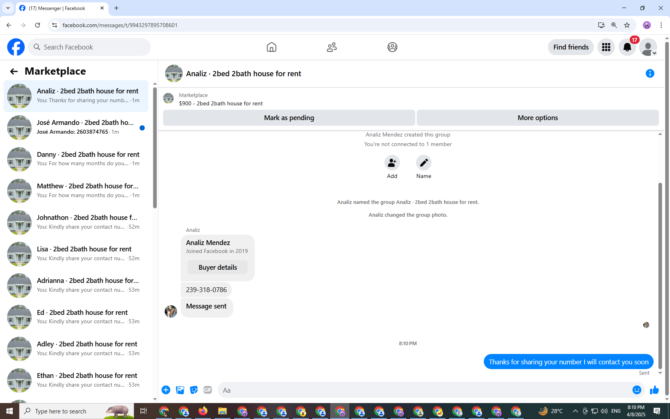Bookmark this page with the star icon

pos(627,25)
